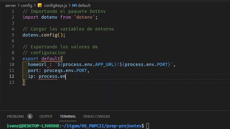230x129 pixels.
Task: Click 'ip: process.en' on line 12
Action: point(47,76)
